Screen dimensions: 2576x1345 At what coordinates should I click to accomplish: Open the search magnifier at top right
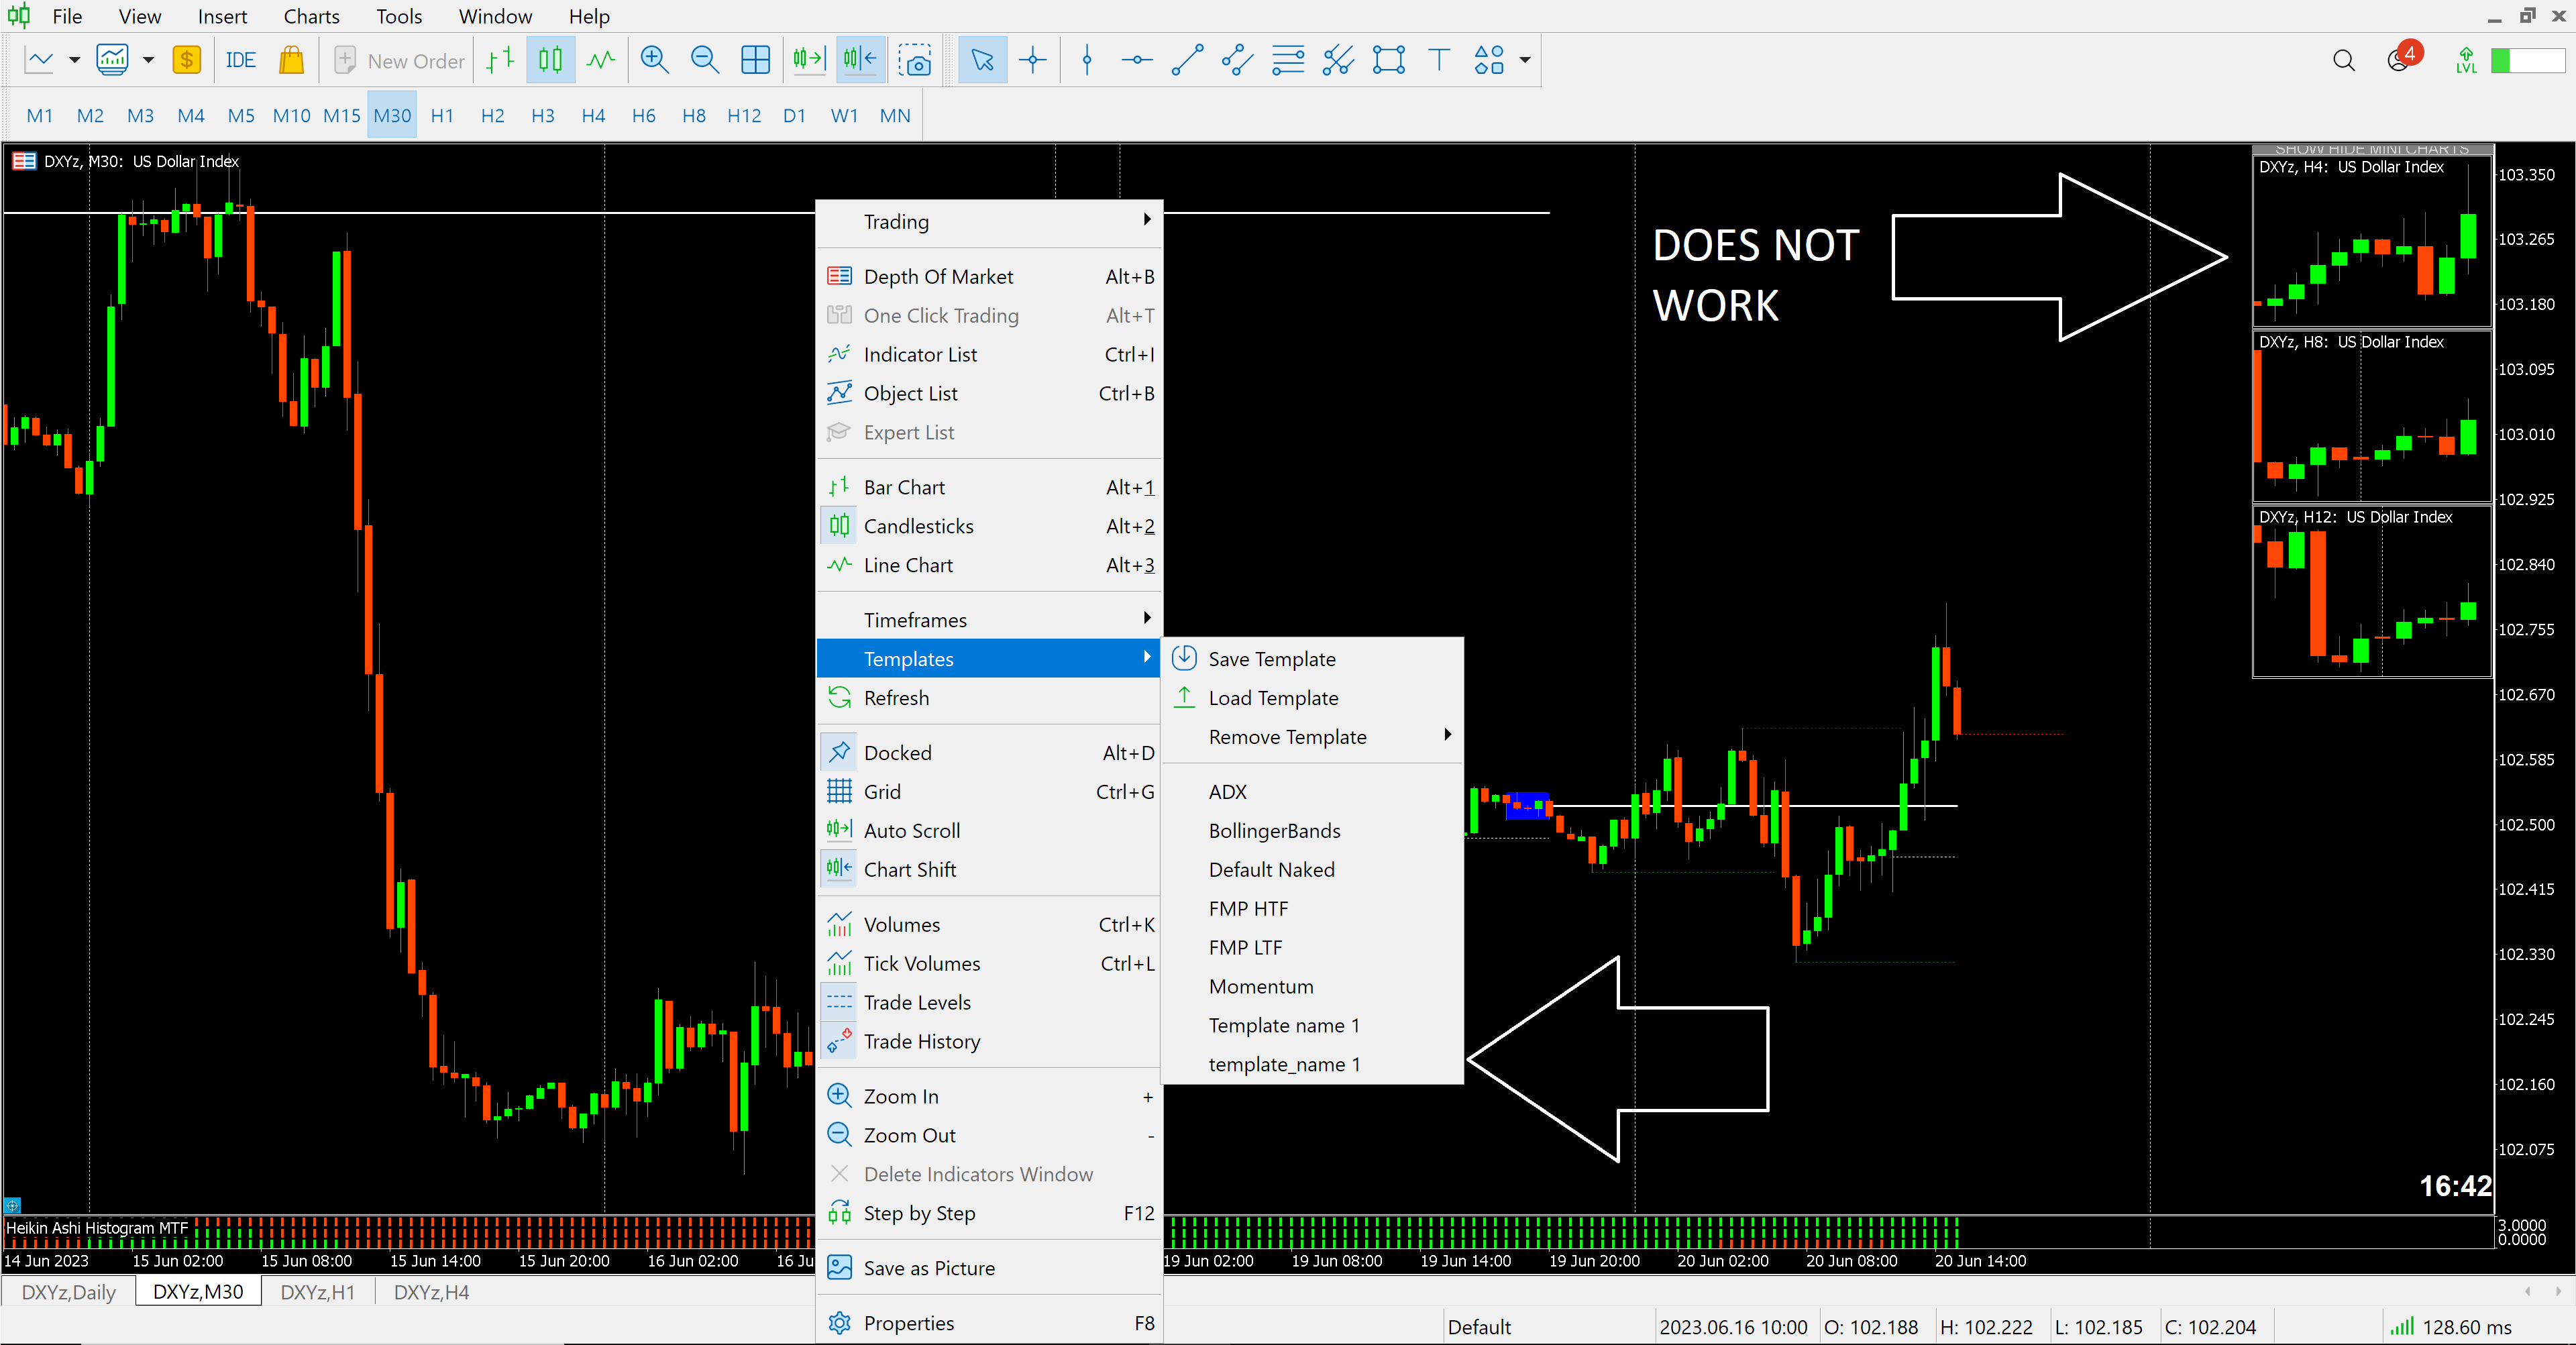click(x=2343, y=61)
